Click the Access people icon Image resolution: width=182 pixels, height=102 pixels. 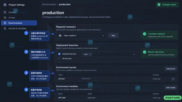click(5, 18)
